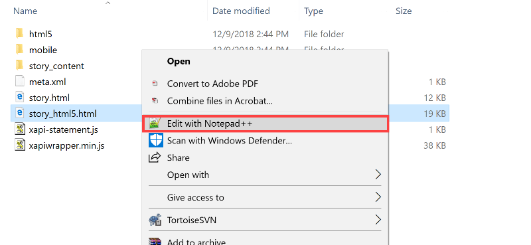Sort files by Size column header

[404, 11]
